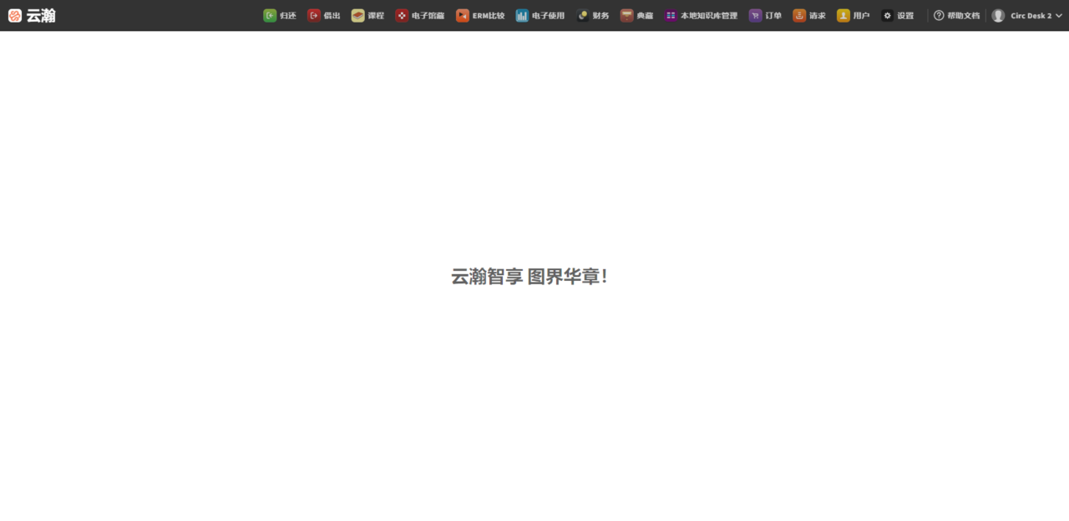
Task: Open the 典藏 inventory app icon
Action: [x=627, y=15]
